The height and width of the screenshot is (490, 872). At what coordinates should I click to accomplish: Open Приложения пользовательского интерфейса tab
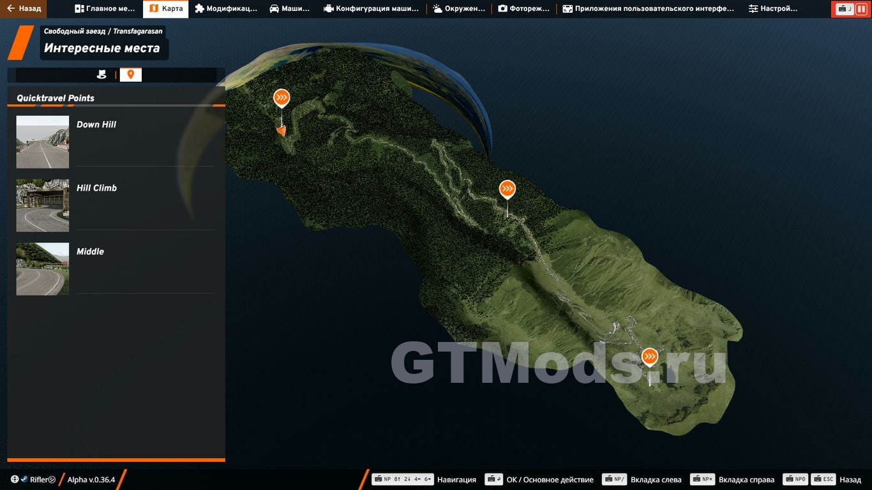point(648,9)
